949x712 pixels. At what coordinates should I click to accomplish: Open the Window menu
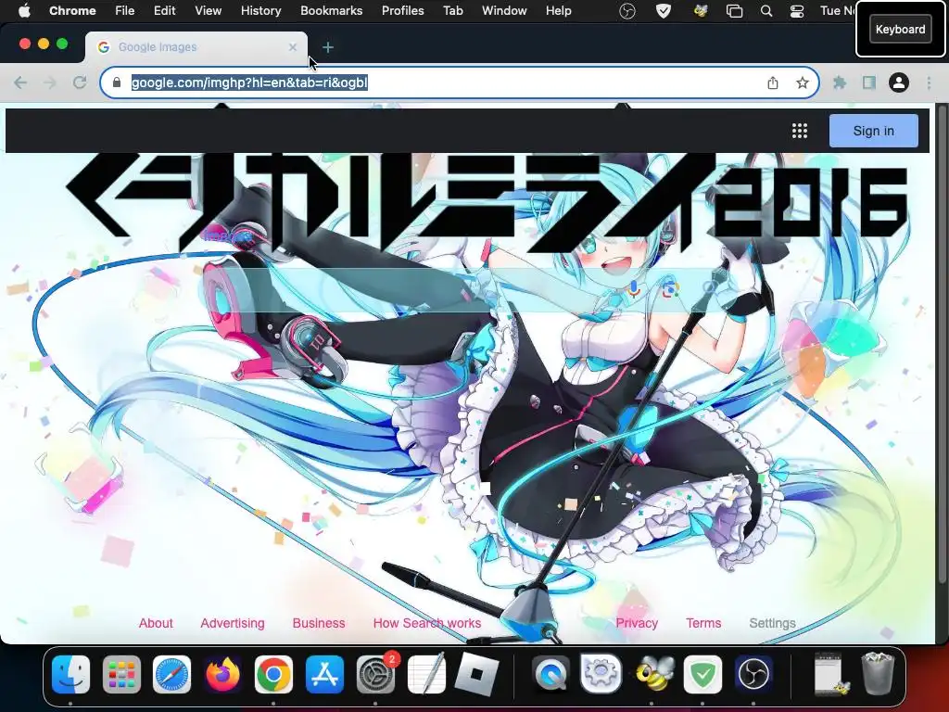[x=504, y=10]
